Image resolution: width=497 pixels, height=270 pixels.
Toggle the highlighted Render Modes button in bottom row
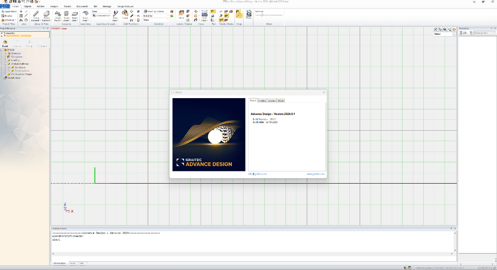coord(221,20)
